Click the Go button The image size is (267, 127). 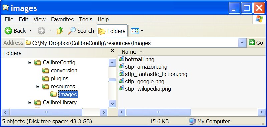click(x=256, y=43)
